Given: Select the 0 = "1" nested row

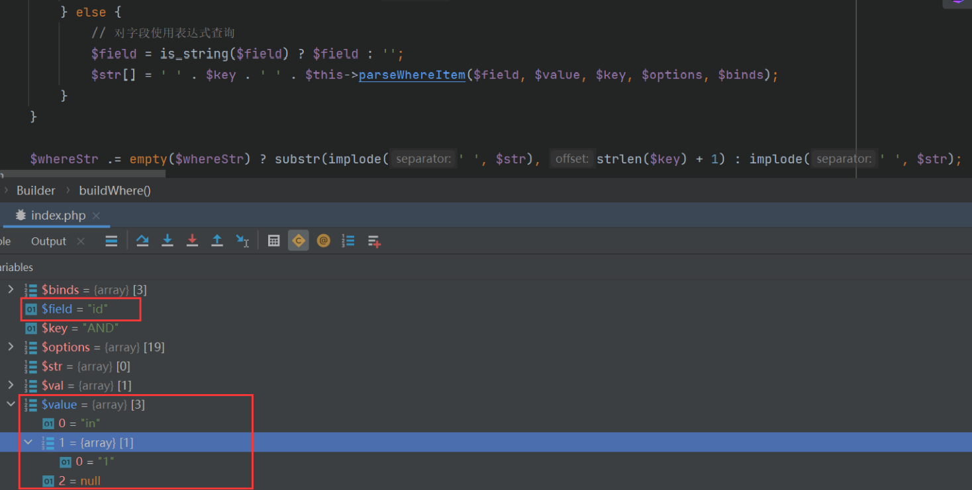Looking at the screenshot, I should click(x=486, y=462).
